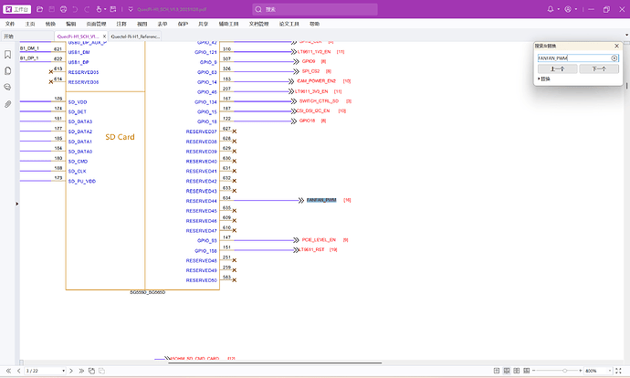Open the 编辑 ribbon tab
Image resolution: width=630 pixels, height=378 pixels.
pyautogui.click(x=70, y=24)
